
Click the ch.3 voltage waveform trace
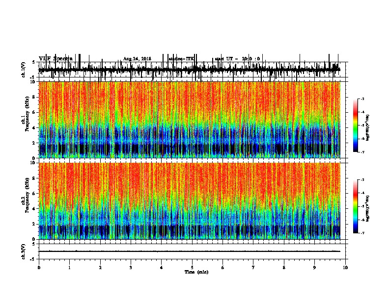point(190,251)
